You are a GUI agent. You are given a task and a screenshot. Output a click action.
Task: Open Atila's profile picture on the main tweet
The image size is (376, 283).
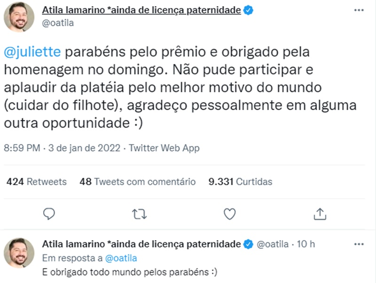pyautogui.click(x=16, y=16)
